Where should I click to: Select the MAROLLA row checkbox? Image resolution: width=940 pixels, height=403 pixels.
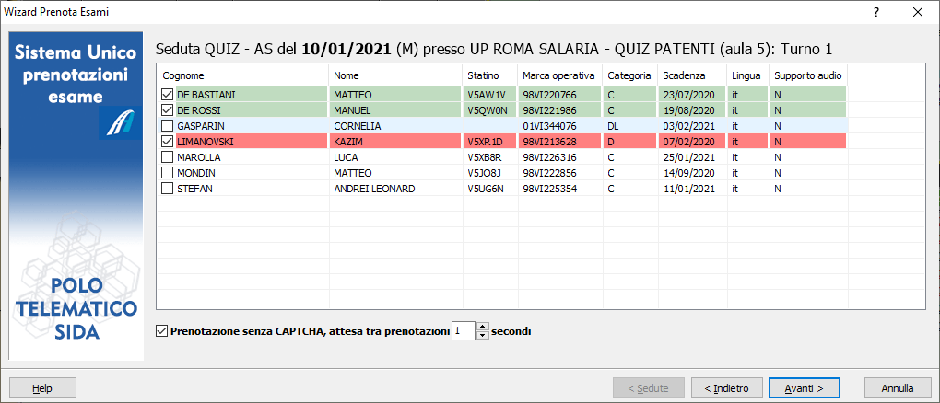click(x=167, y=156)
